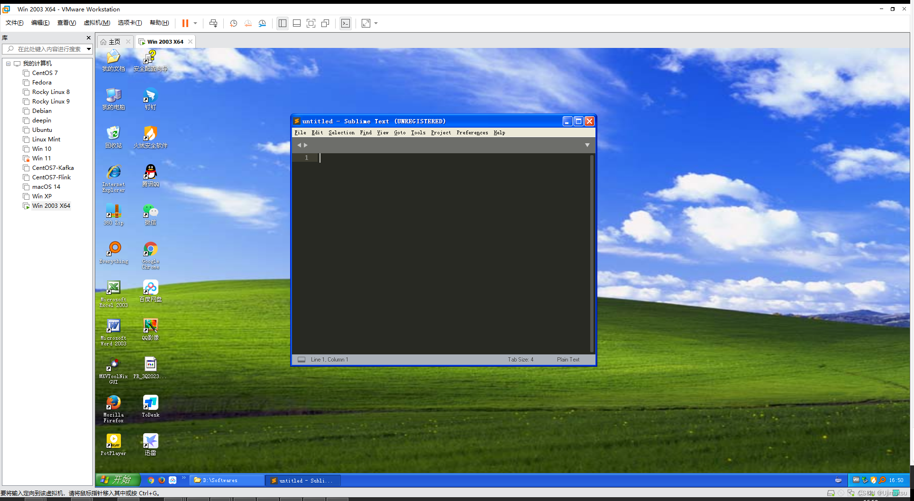Close the Win 2003 X64 tab
Screen dimensions: 914x501
190,42
